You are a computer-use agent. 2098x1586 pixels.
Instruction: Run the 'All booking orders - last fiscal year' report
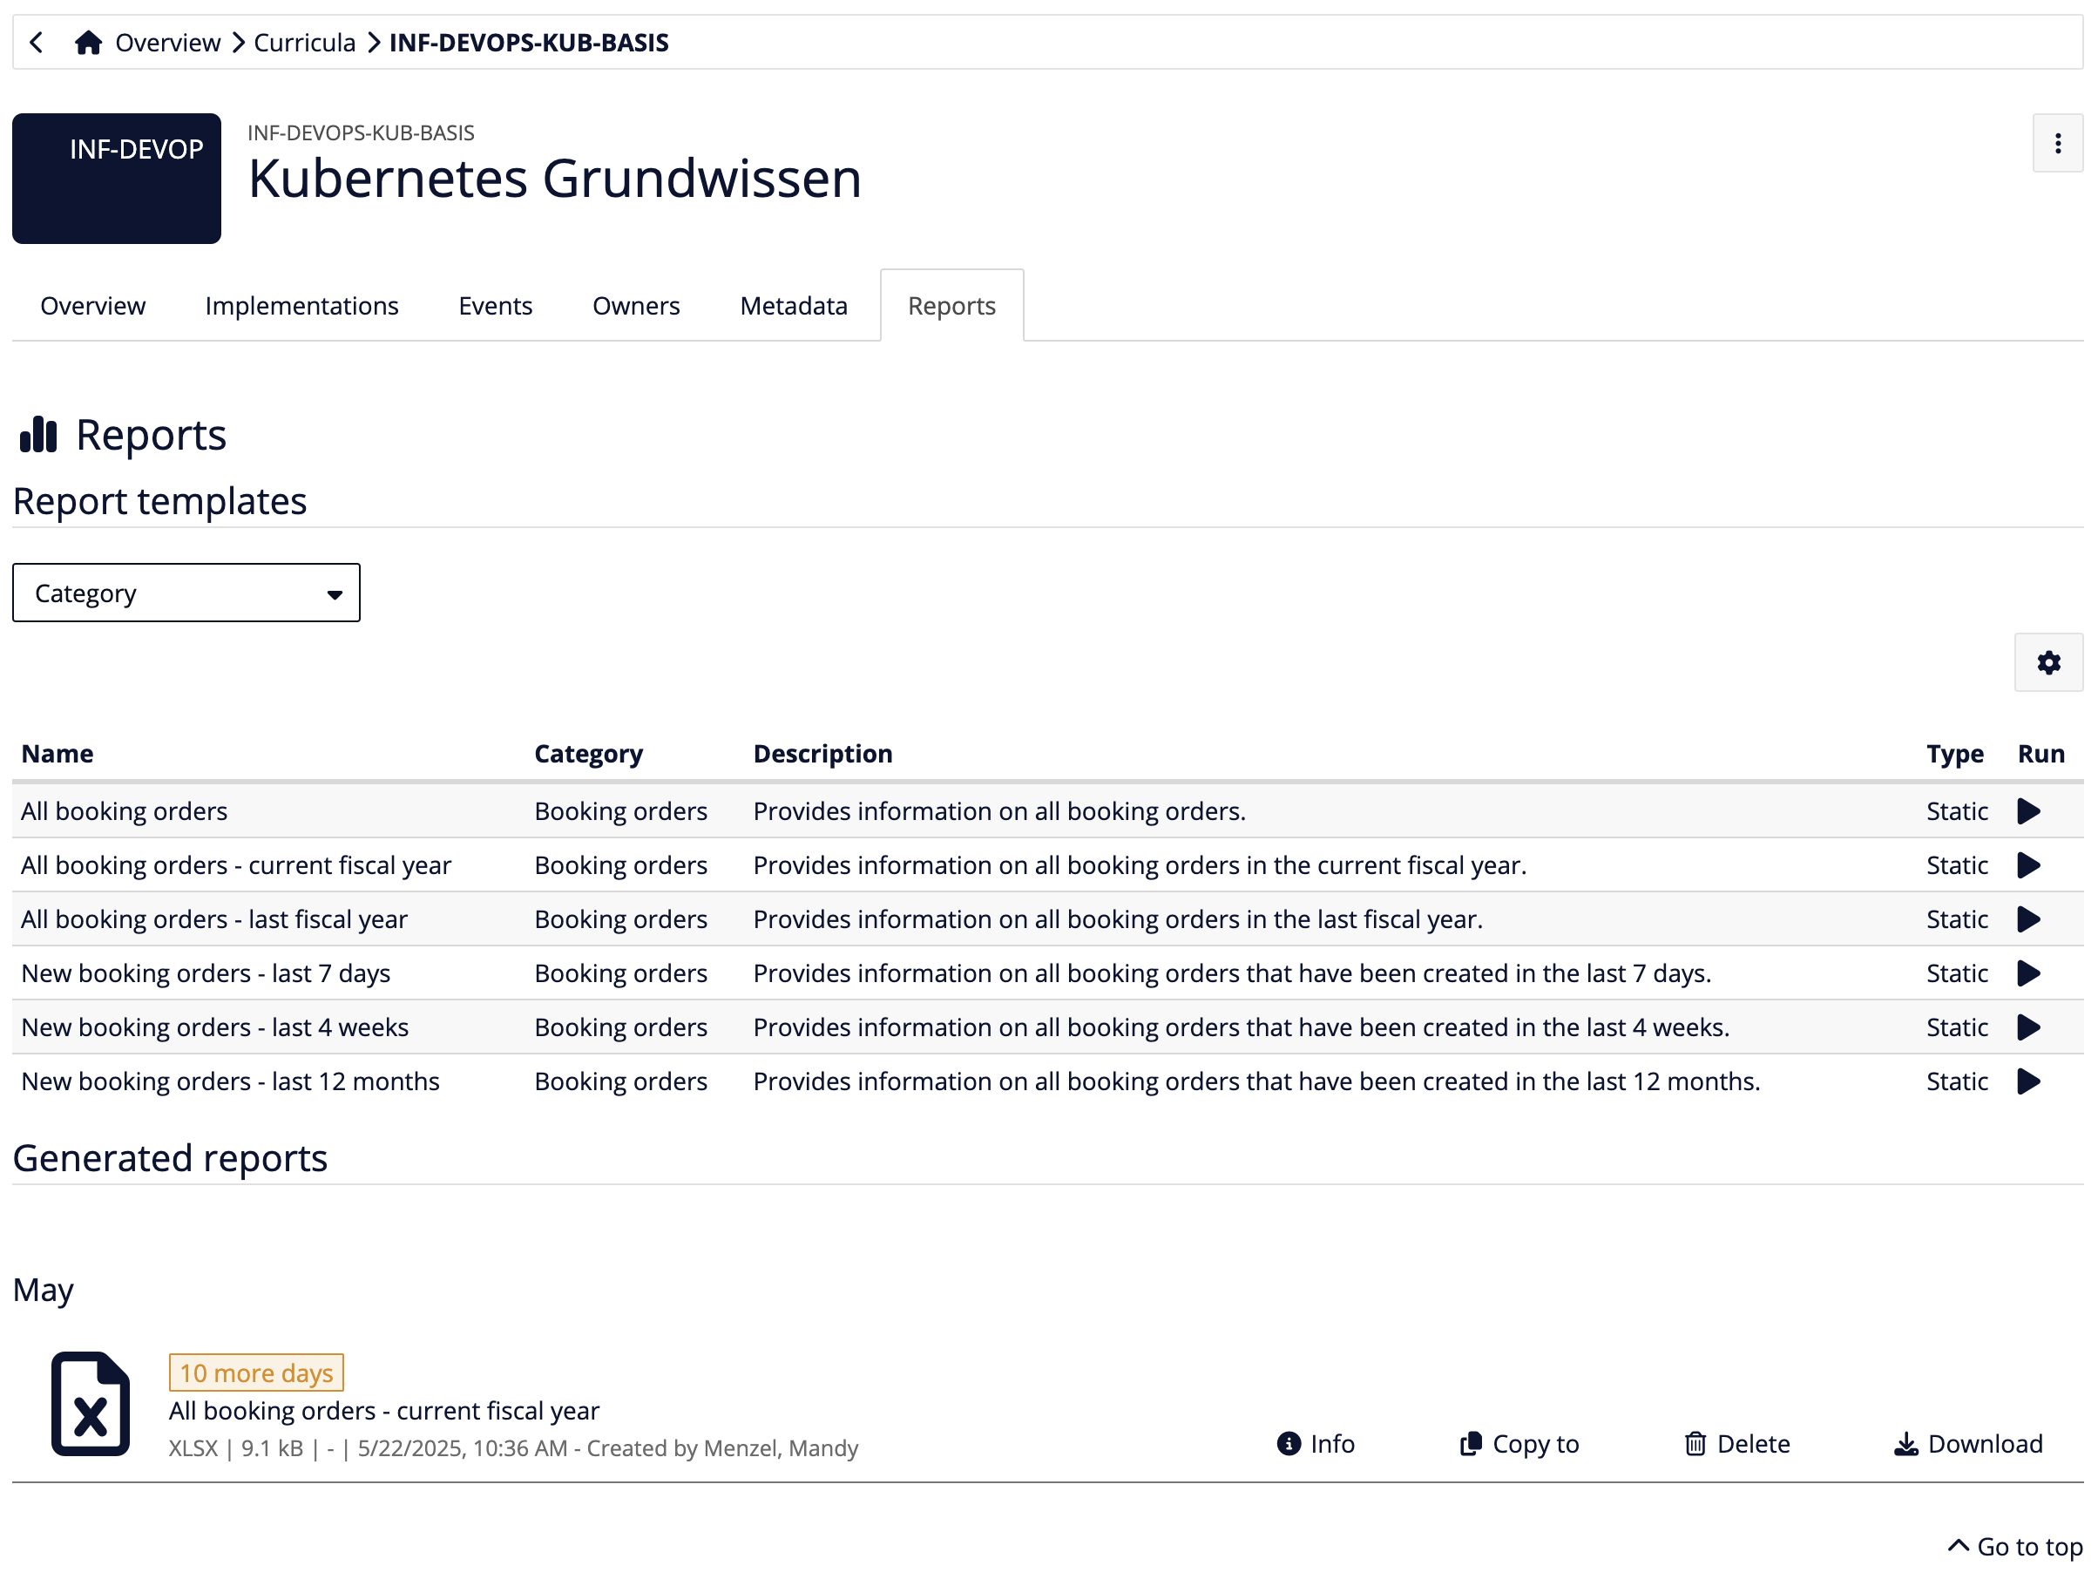2030,918
